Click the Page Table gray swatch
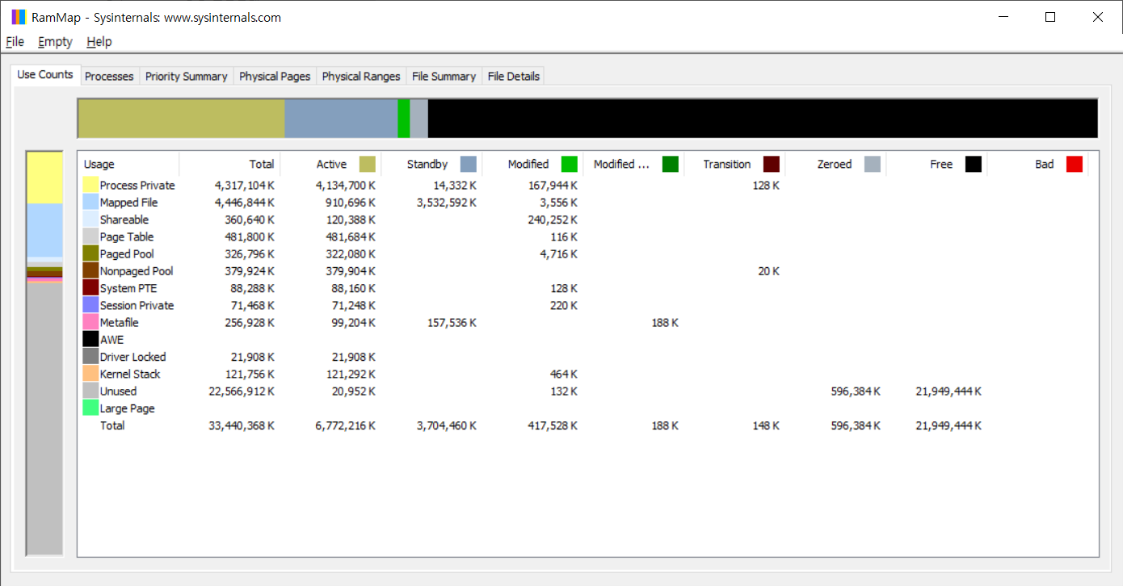Screen dimensions: 1123x586 coord(90,236)
